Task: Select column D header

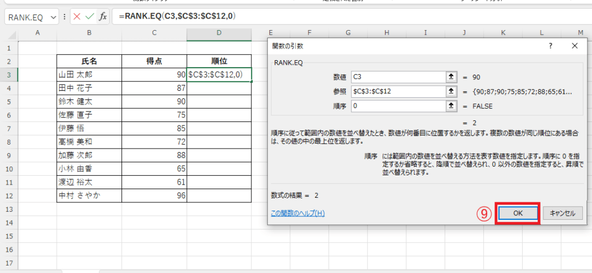Action: coord(219,33)
